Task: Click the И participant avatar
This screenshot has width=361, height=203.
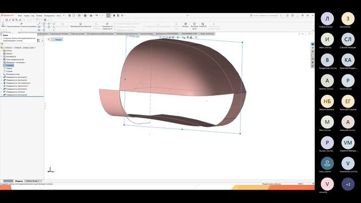Action: (x=327, y=39)
